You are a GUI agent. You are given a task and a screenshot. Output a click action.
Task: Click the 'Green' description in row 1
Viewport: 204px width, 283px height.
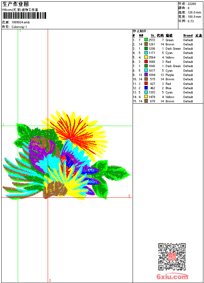pyautogui.click(x=169, y=40)
